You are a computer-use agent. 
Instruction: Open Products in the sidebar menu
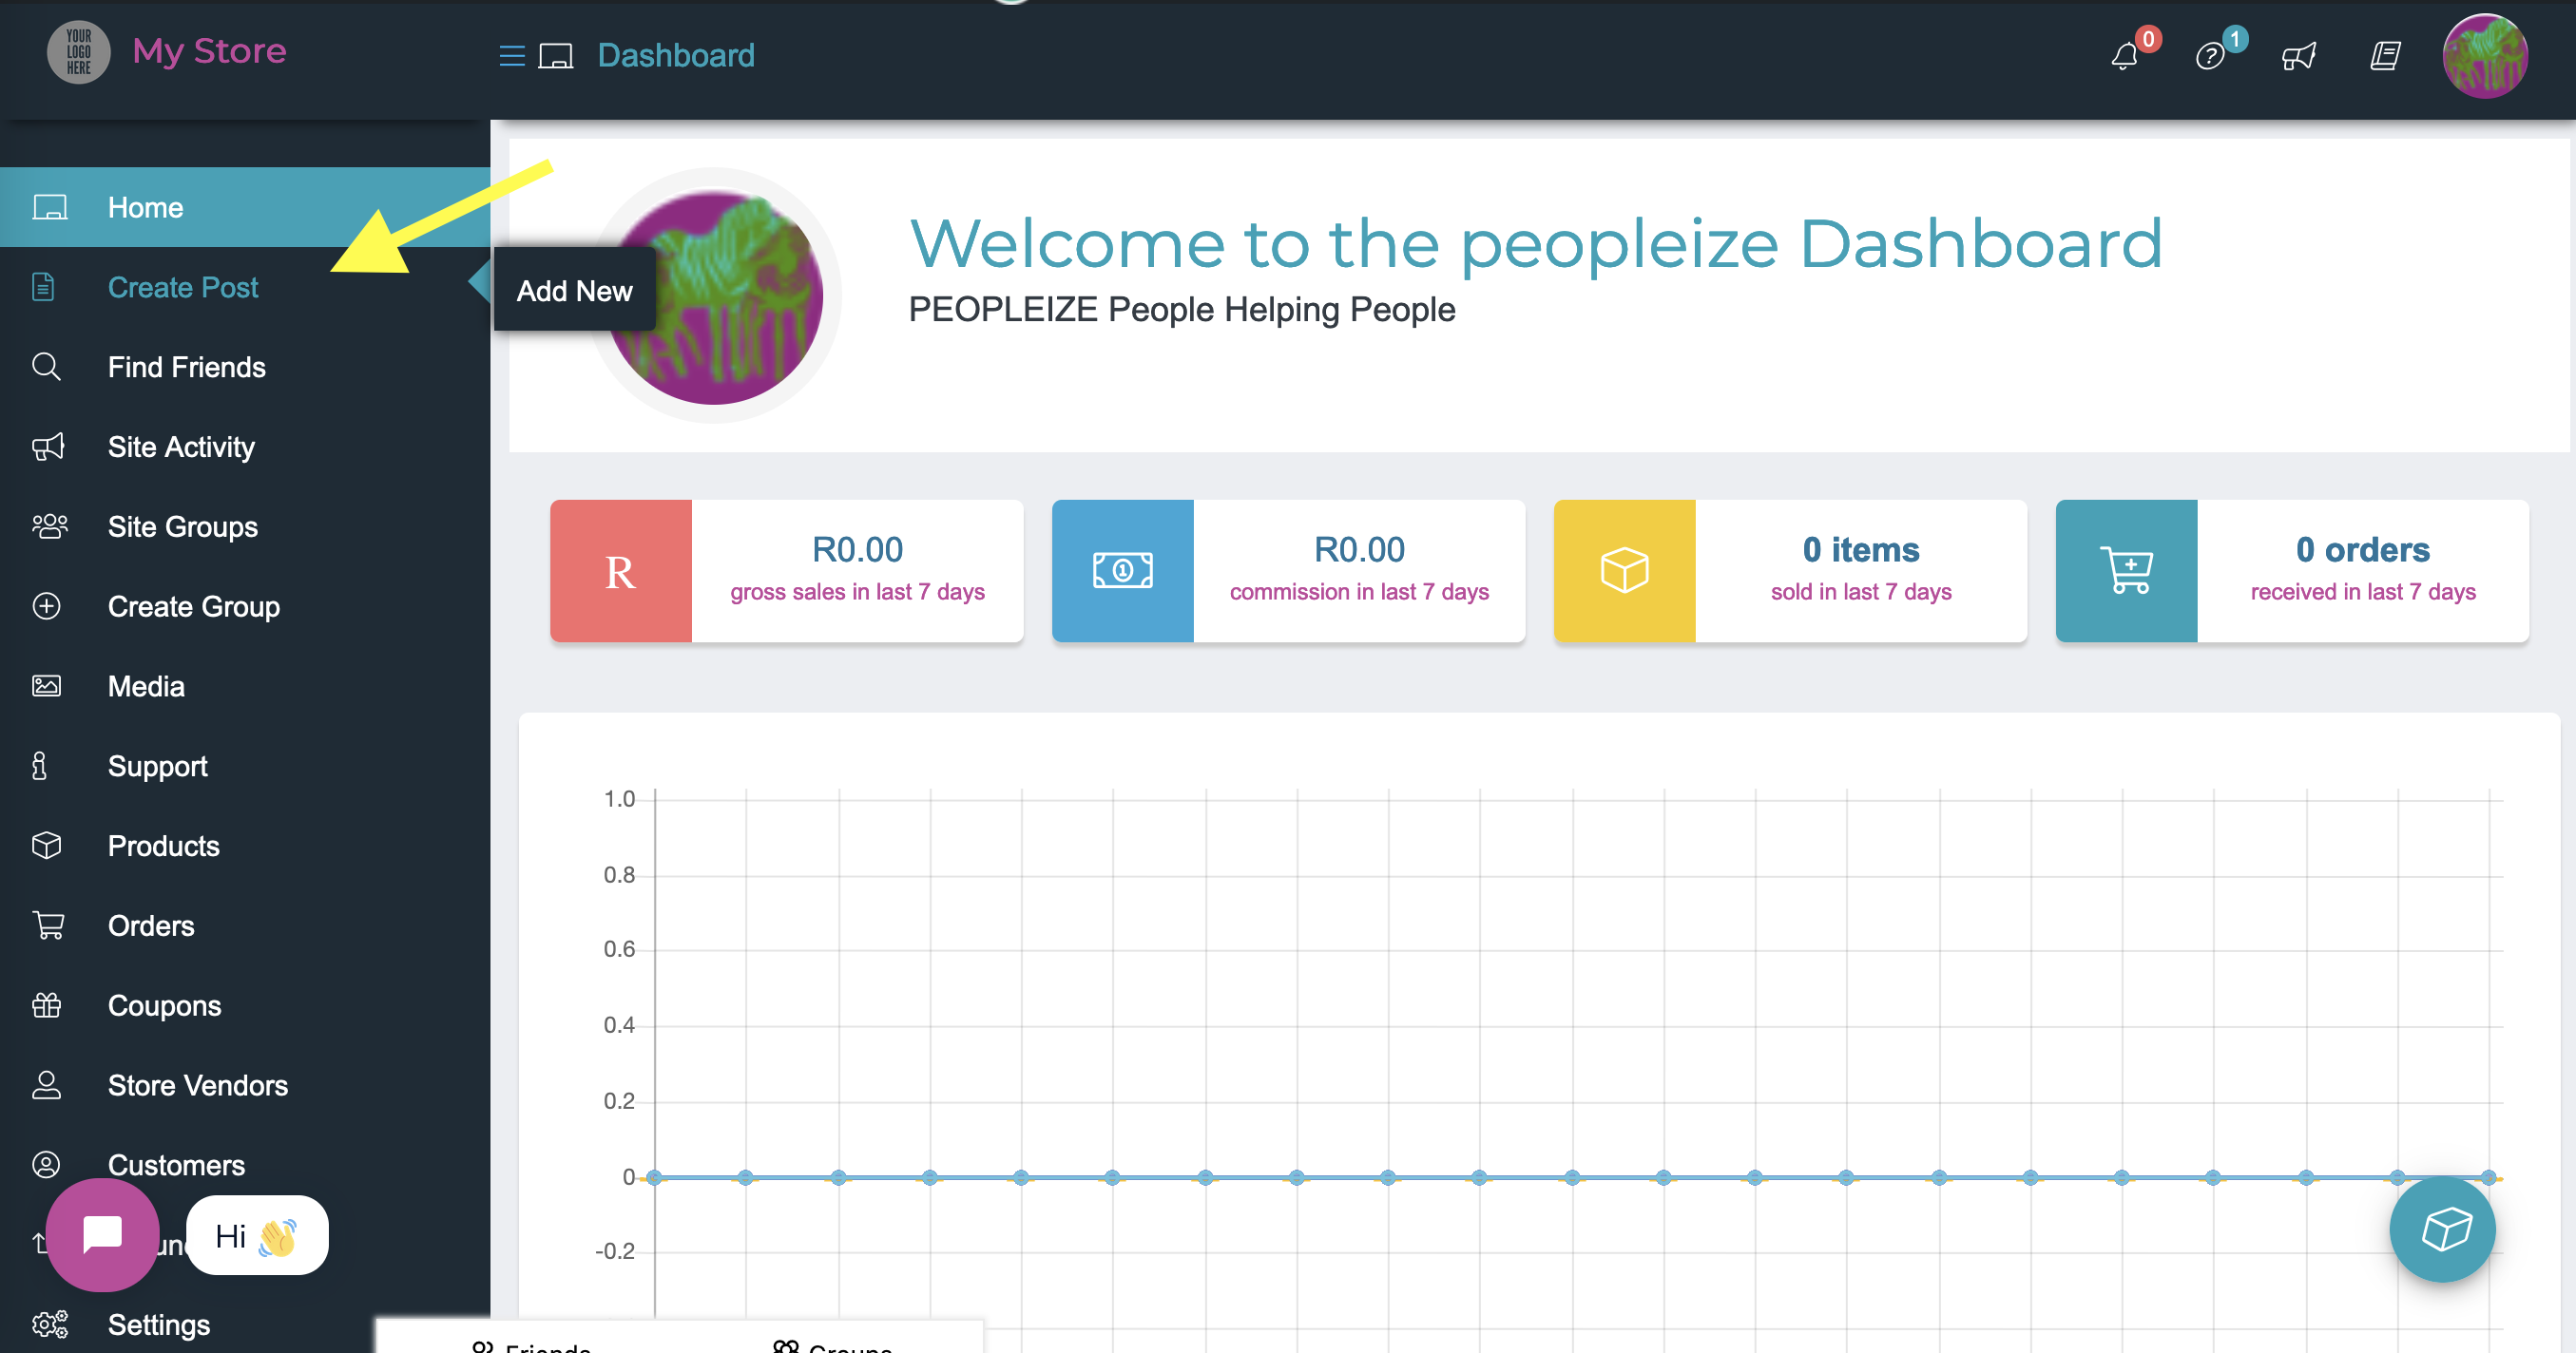pos(163,847)
